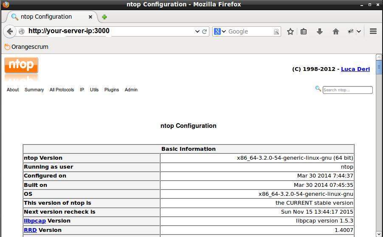The width and height of the screenshot is (383, 237).
Task: Open the libpcap link
Action: tap(35, 221)
